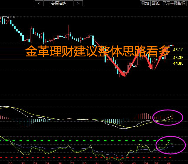Image resolution: width=188 pixels, height=164 pixels.
Task: Toggle 显示主图指标 main chart indicators
Action: pos(174,3)
